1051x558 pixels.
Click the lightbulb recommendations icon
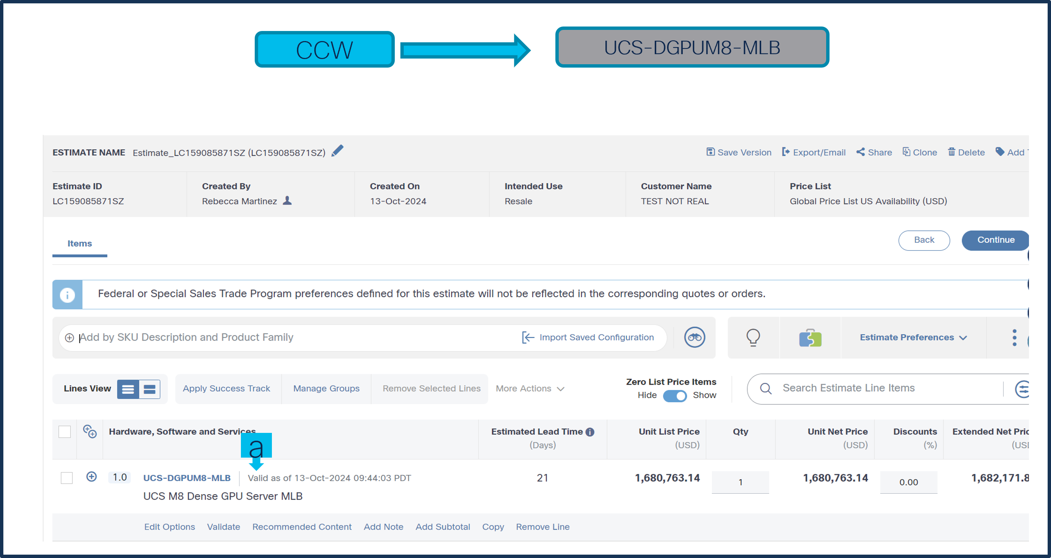pyautogui.click(x=753, y=337)
